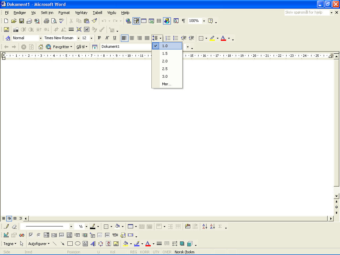The height and width of the screenshot is (255, 340).
Task: Click the vertical scrollbar down arrow
Action: point(337,196)
